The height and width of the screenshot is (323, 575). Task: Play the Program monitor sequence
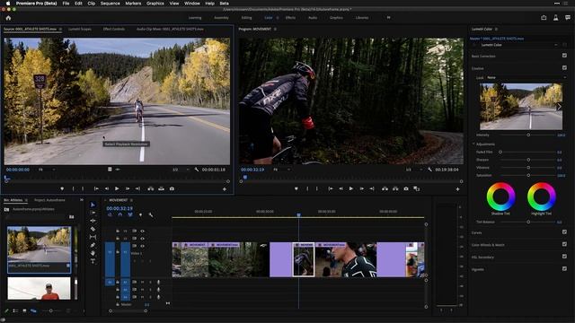click(351, 188)
